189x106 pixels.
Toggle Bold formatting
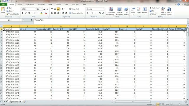(x=23, y=13)
